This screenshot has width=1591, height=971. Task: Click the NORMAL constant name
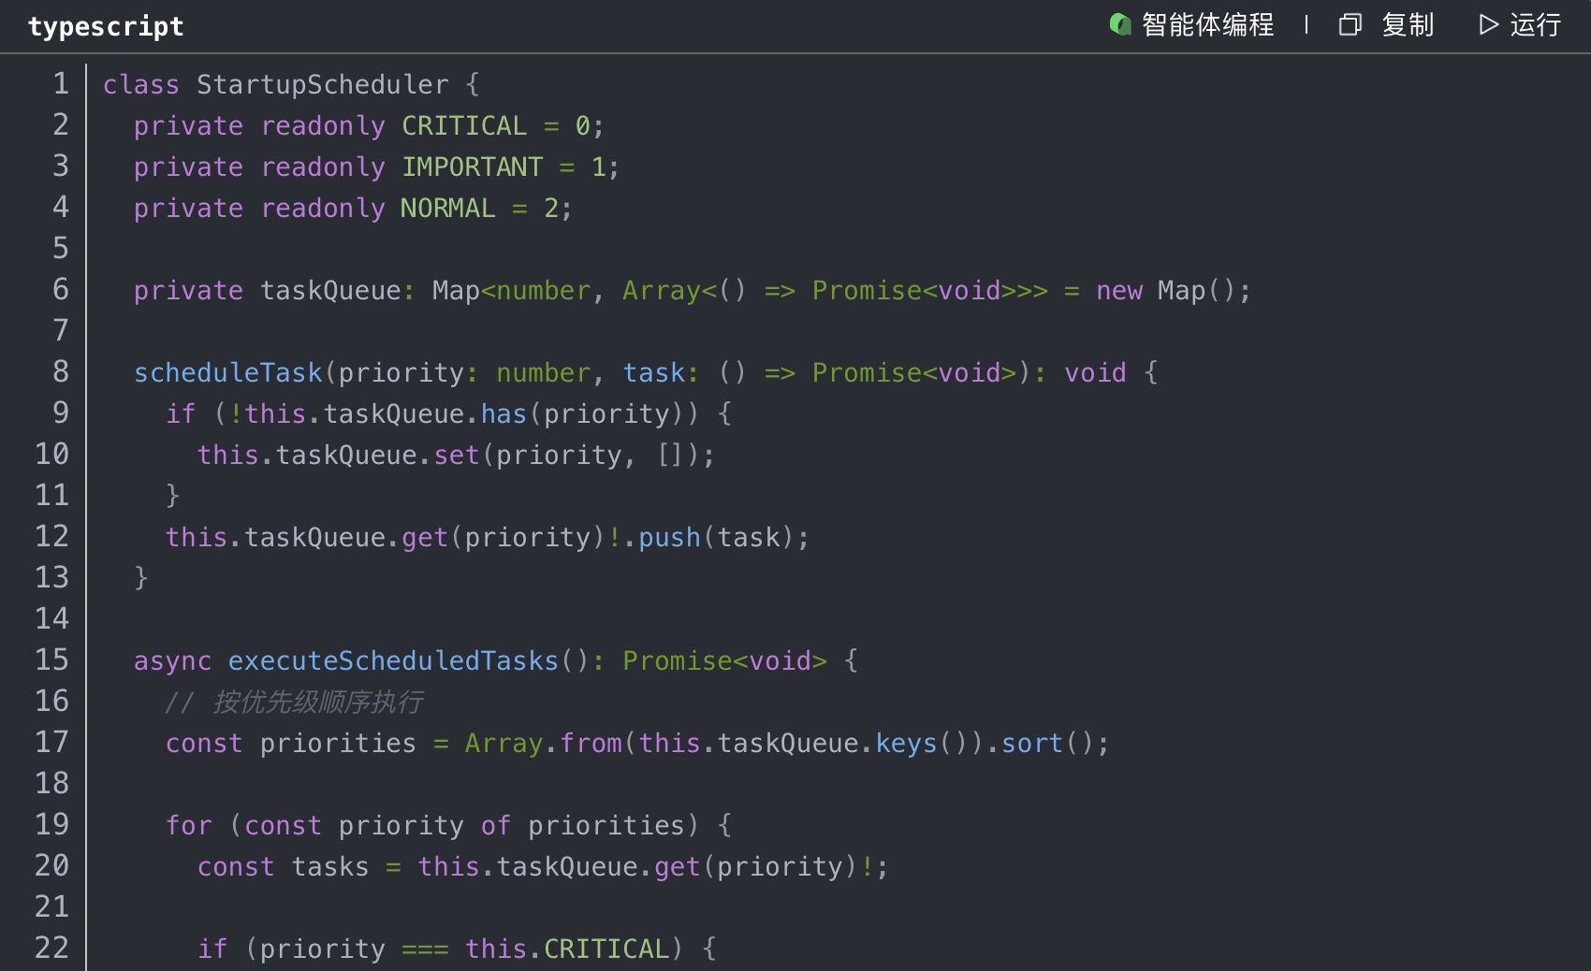pos(447,209)
